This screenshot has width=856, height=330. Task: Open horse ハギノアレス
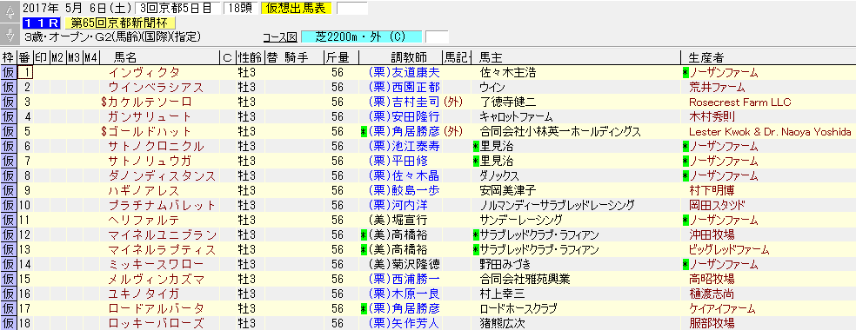point(144,190)
